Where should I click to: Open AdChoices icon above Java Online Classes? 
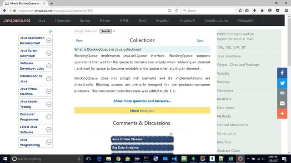171,134
